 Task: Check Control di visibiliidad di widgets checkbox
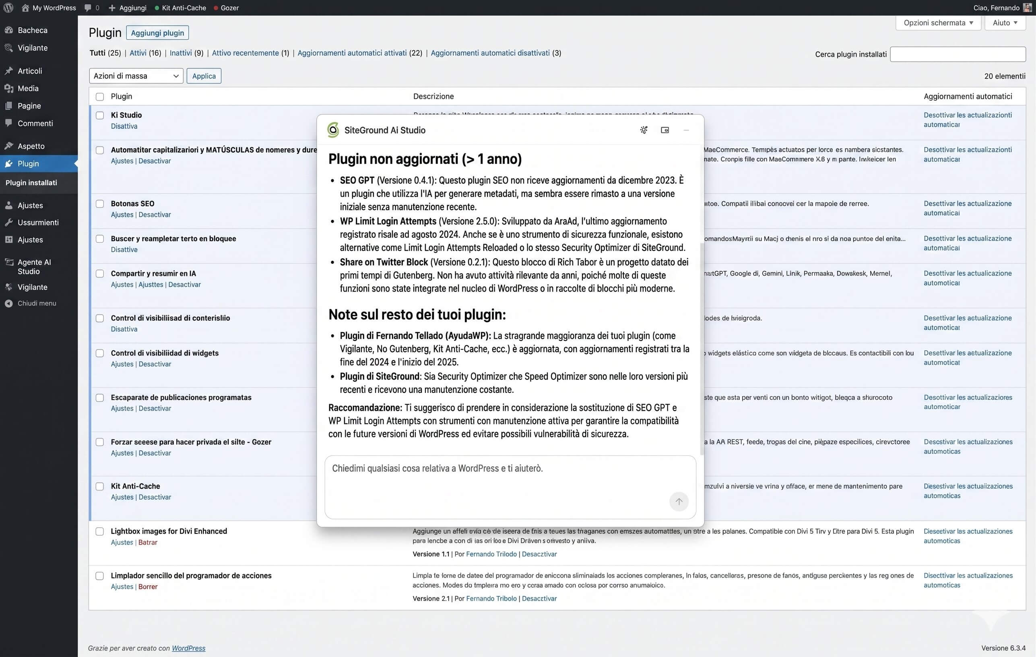pos(100,353)
